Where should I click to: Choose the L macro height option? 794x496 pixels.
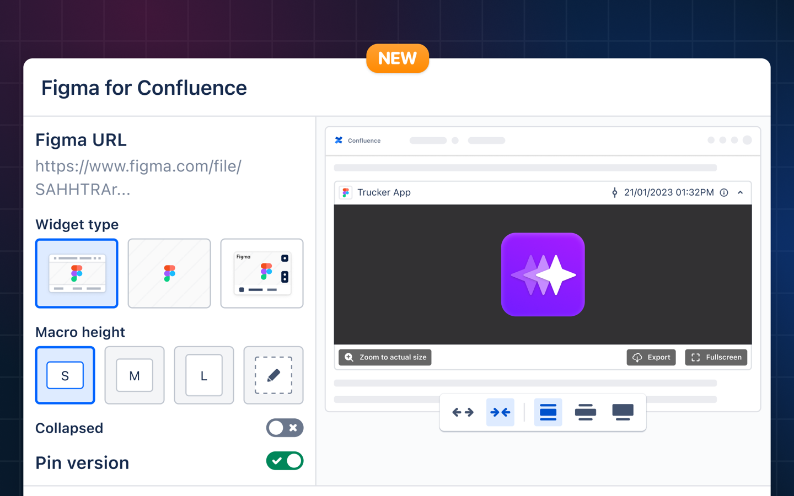click(204, 375)
